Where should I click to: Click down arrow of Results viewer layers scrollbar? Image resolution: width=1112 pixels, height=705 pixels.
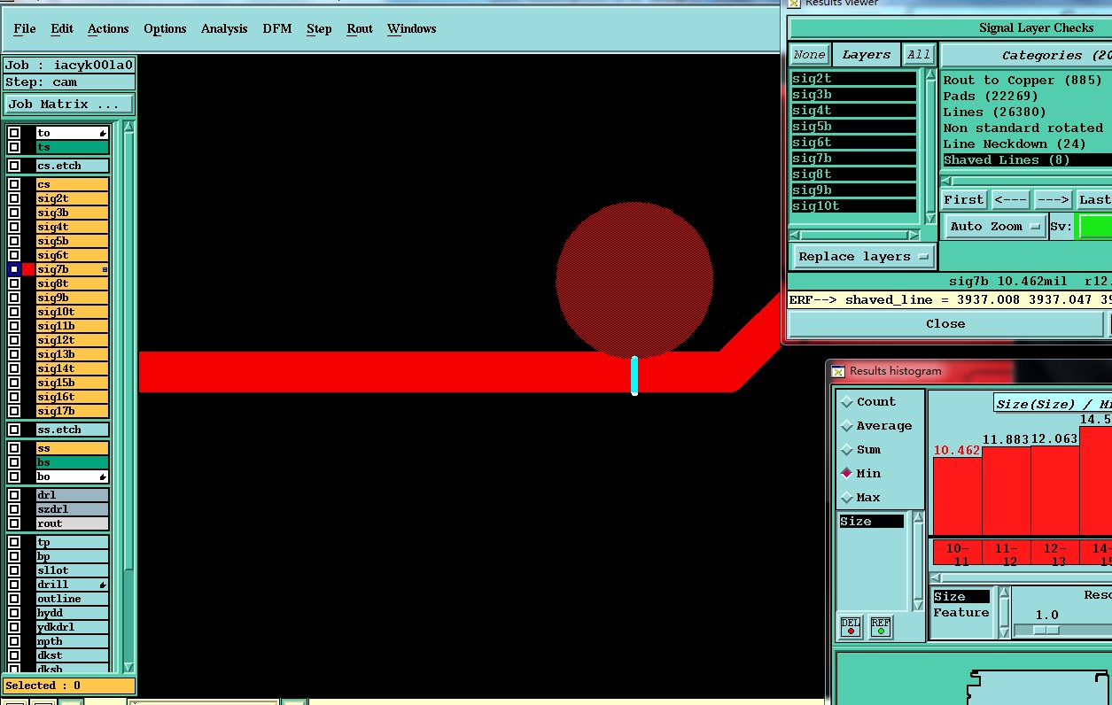tap(930, 218)
